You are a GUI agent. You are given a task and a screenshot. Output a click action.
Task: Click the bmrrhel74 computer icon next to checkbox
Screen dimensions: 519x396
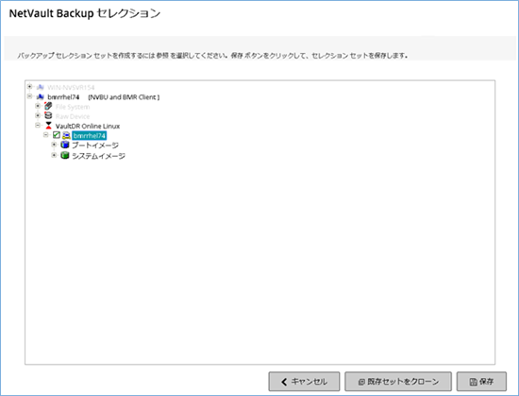click(x=66, y=135)
